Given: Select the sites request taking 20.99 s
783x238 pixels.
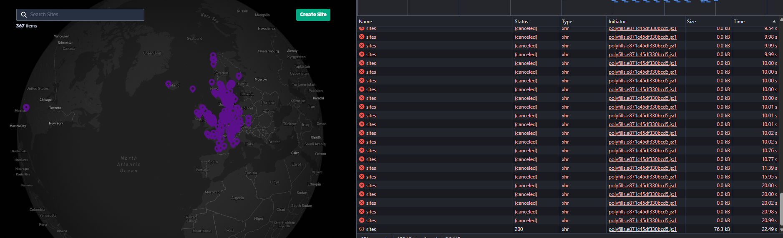Looking at the screenshot, I should [568, 221].
